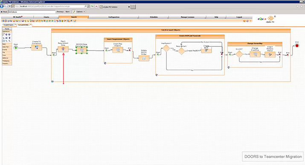Switch to the InitialDOORS... workflow tab
Image resolution: width=305 pixels, height=165 pixels.
[24, 25]
